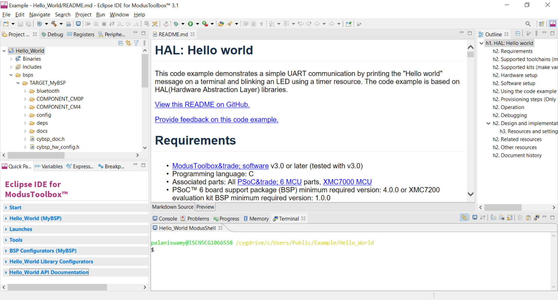Collapse the bsps folder
The width and height of the screenshot is (558, 300).
point(11,75)
